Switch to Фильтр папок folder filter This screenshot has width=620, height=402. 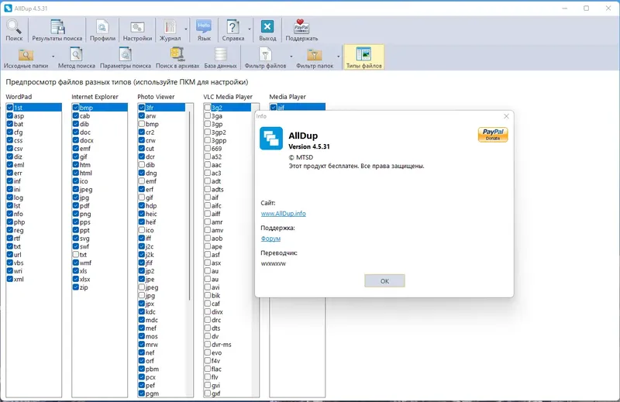[315, 58]
